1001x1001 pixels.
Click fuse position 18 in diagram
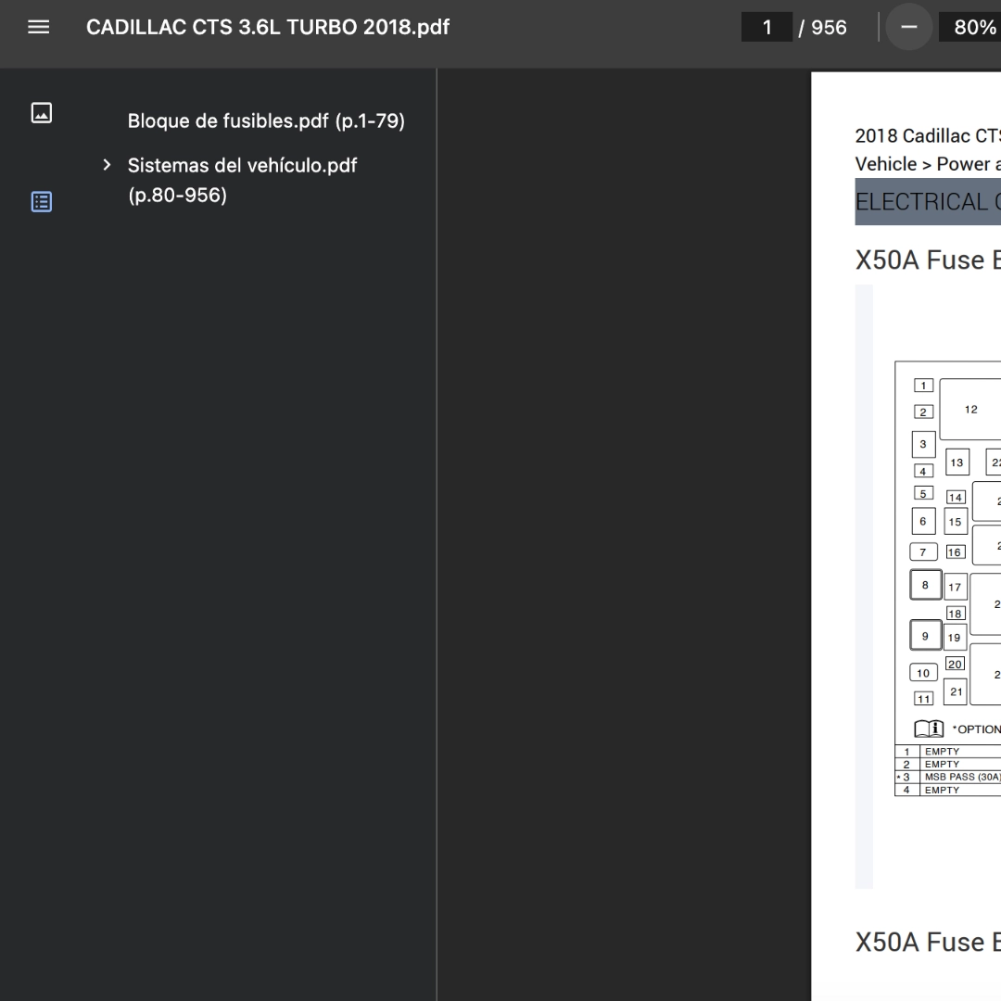coord(955,614)
